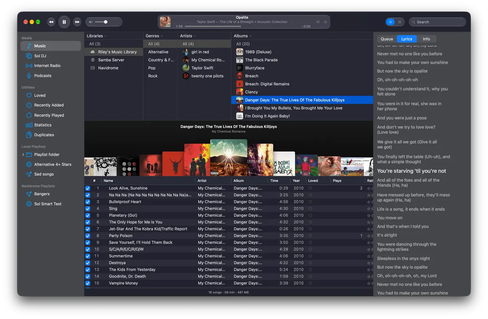488x319 pixels.
Task: Open Recently Added
Action: (51, 105)
